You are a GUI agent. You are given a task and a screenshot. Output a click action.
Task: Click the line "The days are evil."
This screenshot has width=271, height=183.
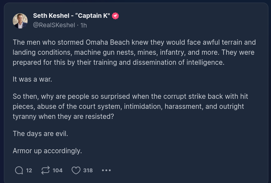pyautogui.click(x=40, y=133)
